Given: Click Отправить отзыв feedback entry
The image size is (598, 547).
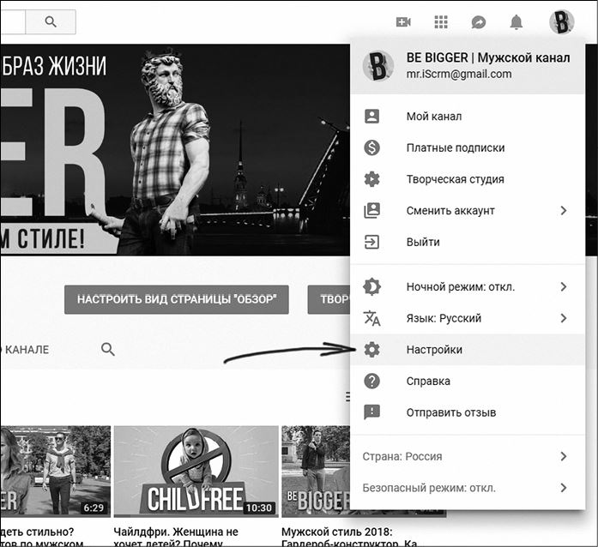Looking at the screenshot, I should (x=450, y=412).
